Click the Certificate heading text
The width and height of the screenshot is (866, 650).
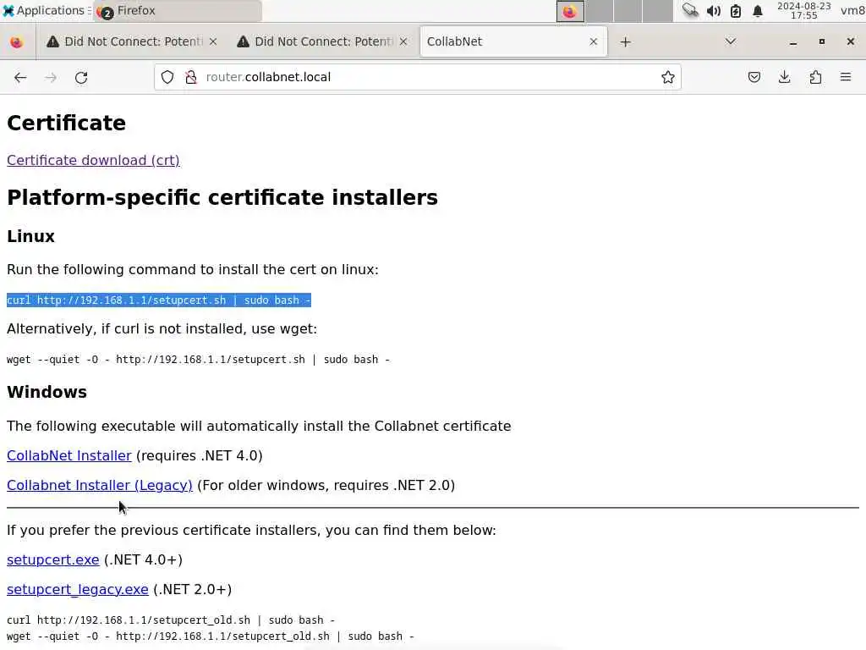click(66, 123)
